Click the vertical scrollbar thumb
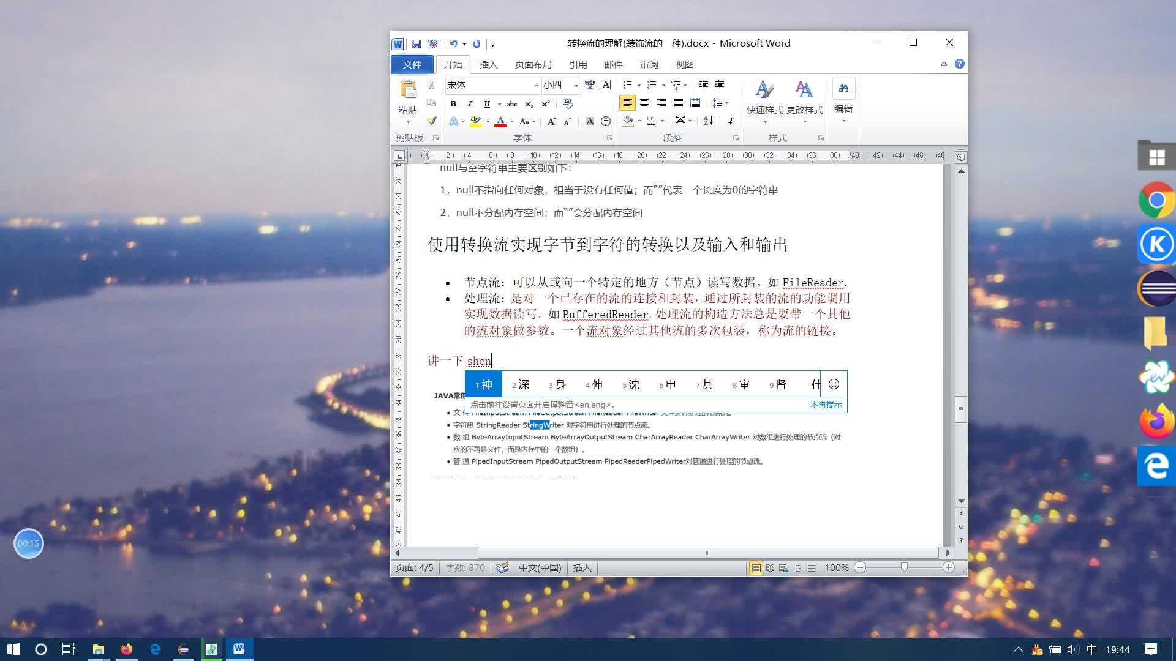 click(961, 409)
